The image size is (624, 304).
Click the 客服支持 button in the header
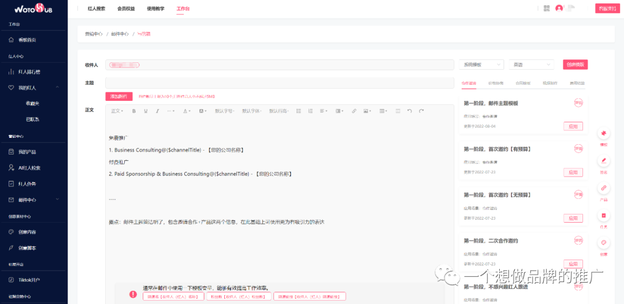click(x=608, y=8)
